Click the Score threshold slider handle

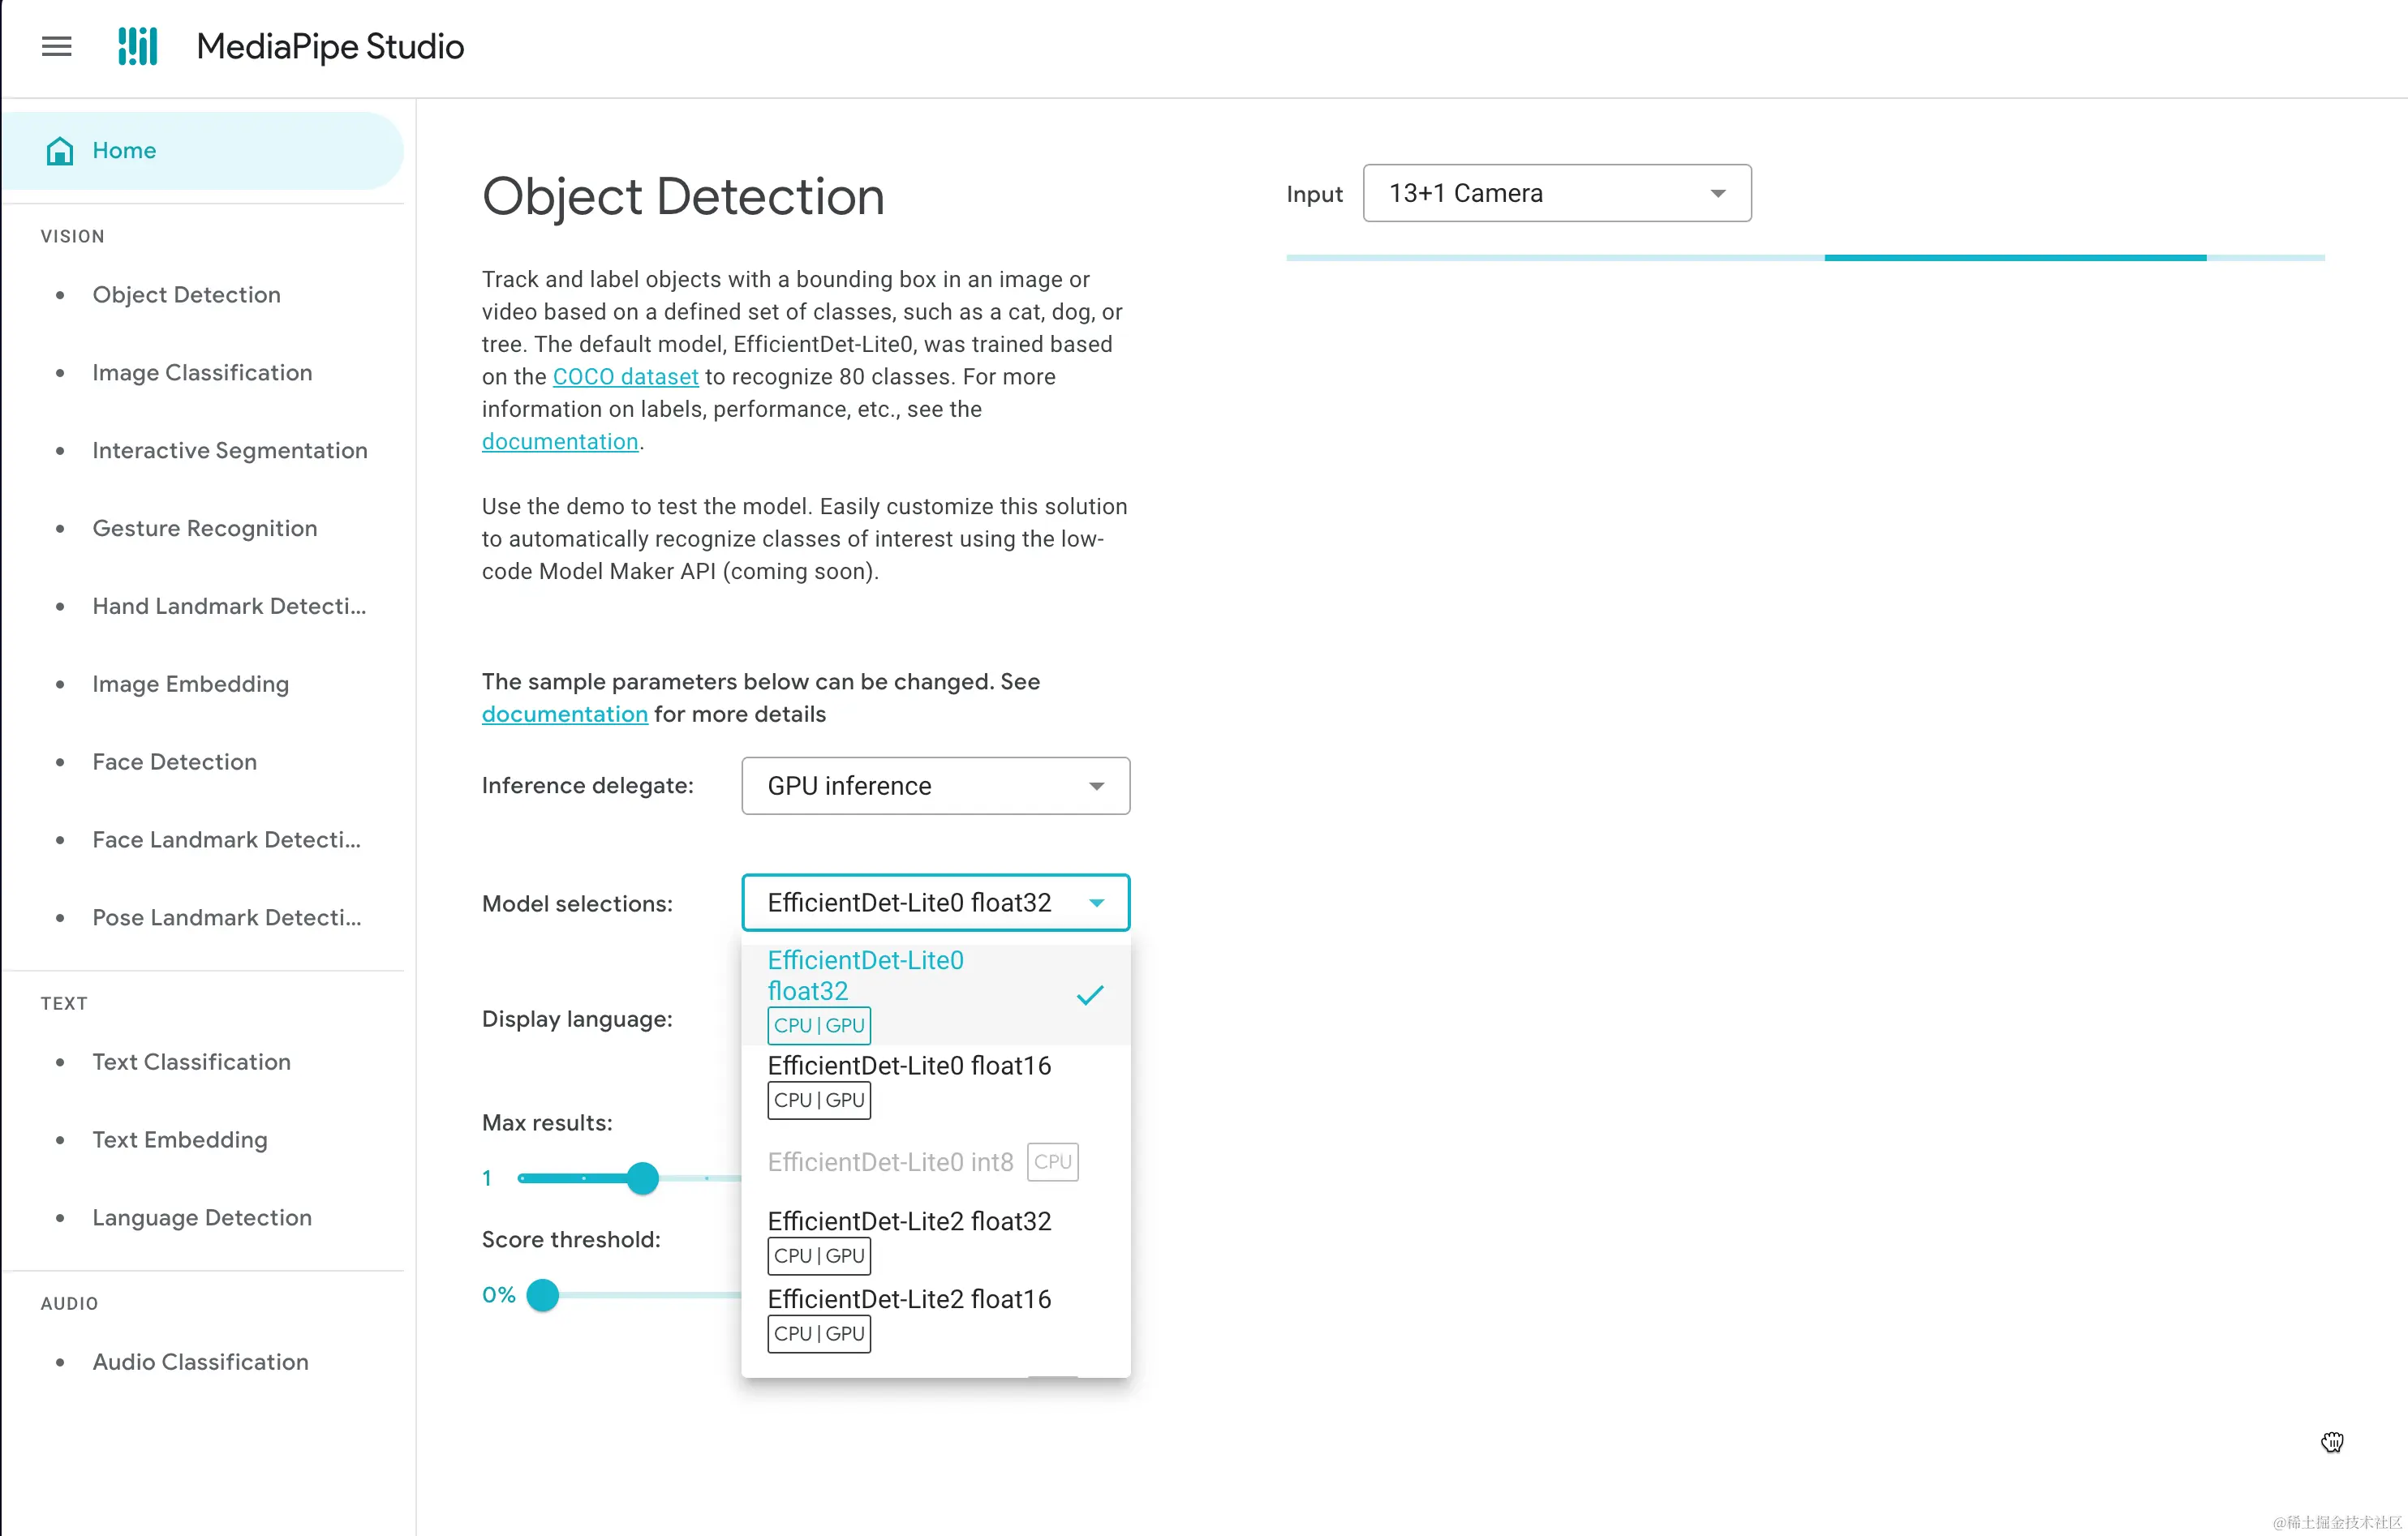click(x=542, y=1295)
